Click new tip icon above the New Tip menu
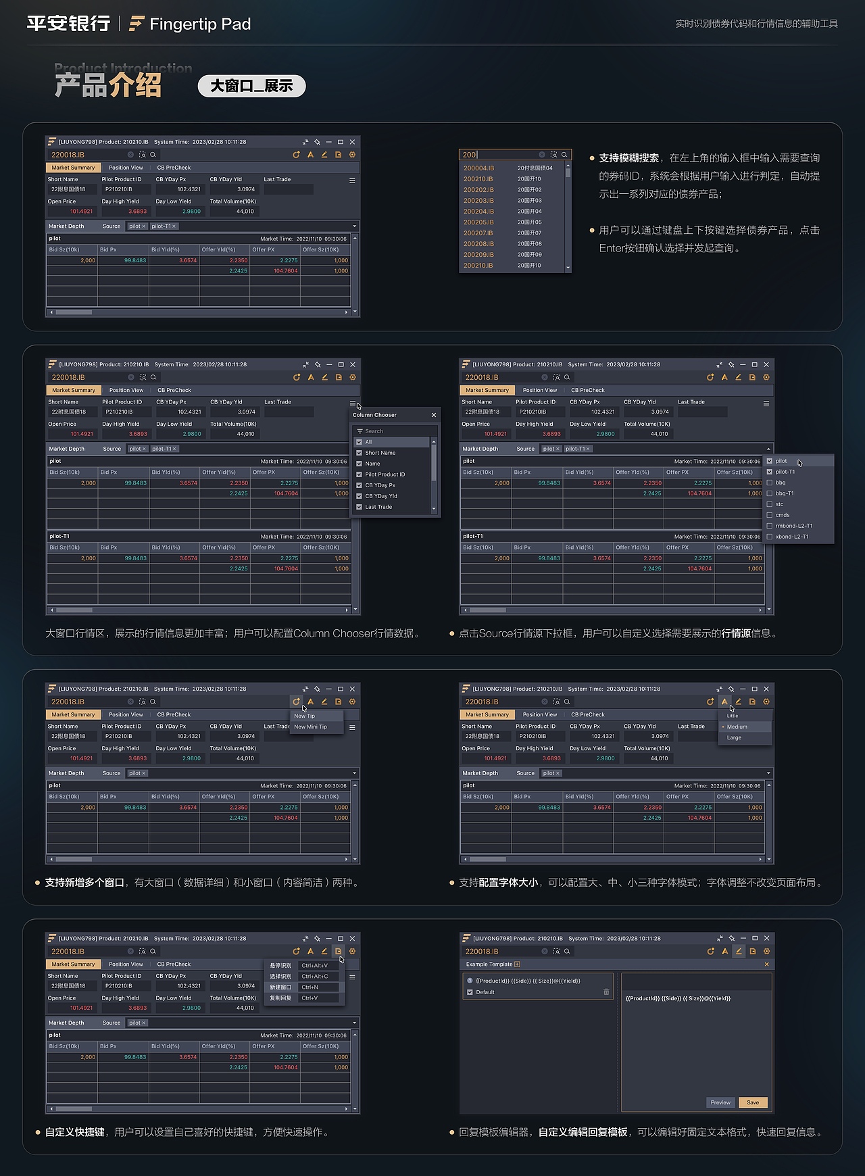This screenshot has width=865, height=1176. 296,702
